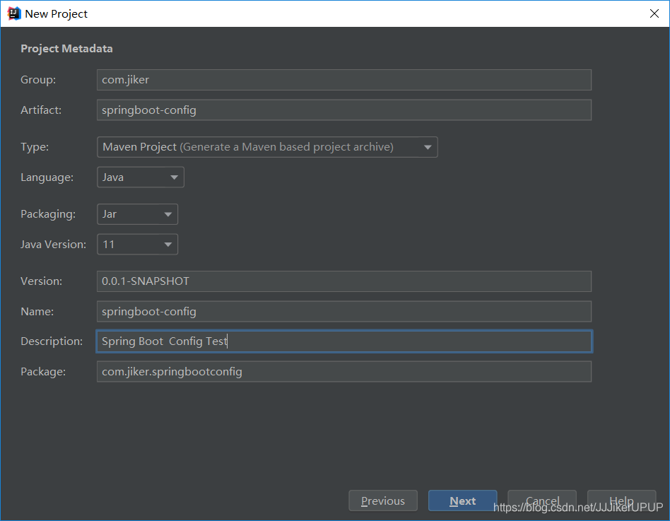Click the IntelliJ IDEA icon in title bar

point(13,13)
